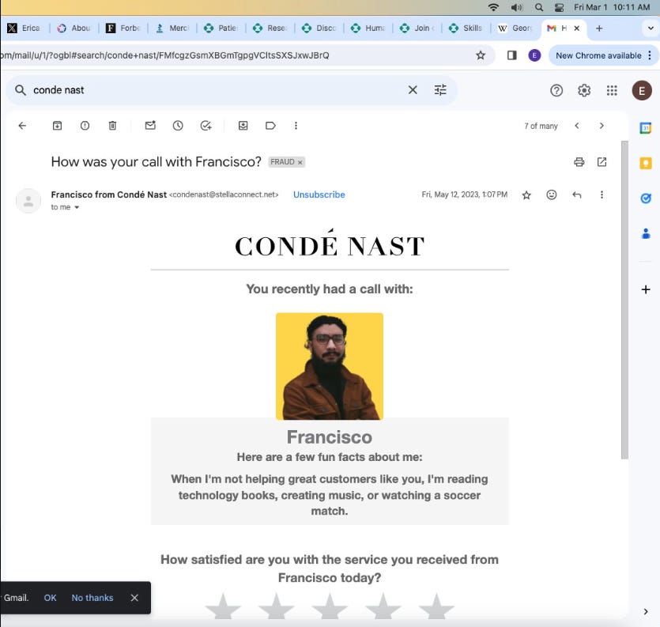This screenshot has width=660, height=627.
Task: Add emoji reaction to message
Action: coord(552,195)
